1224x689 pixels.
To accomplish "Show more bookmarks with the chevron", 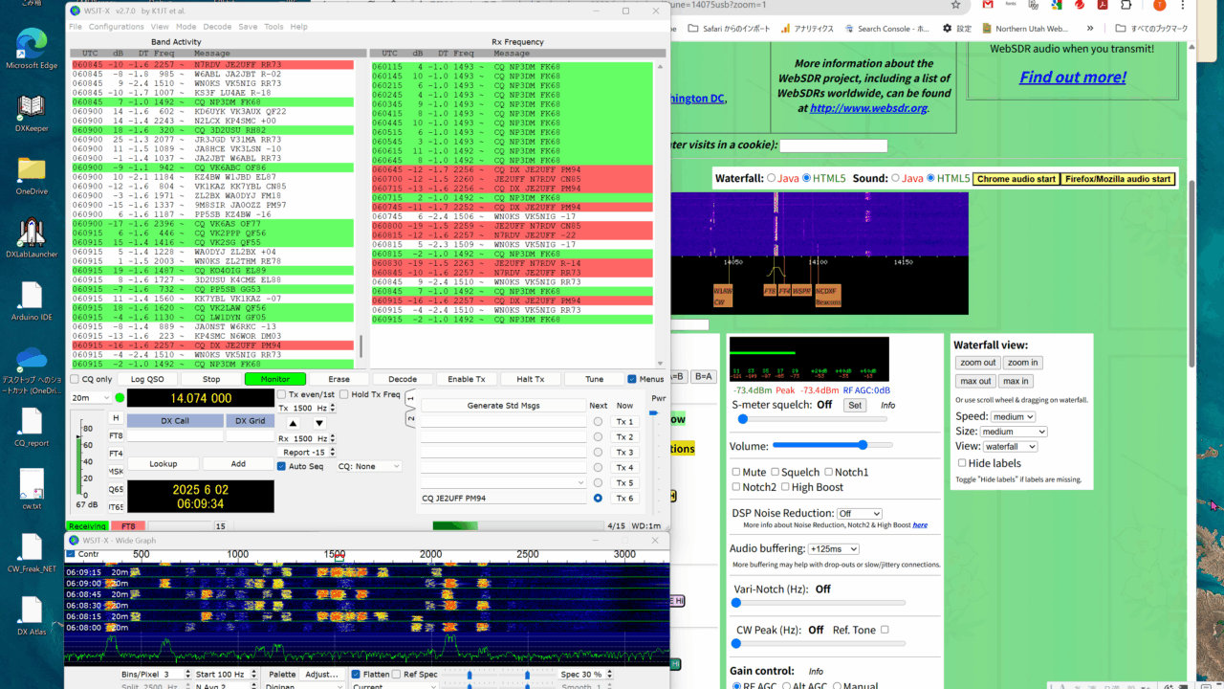I will pos(1090,29).
